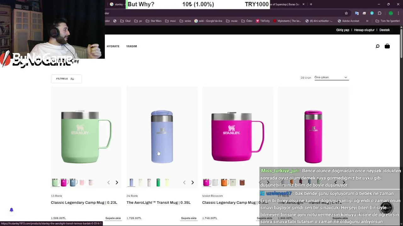
Task: Add the 1,599.00TL Camp Mug to cart
Action: (113, 218)
